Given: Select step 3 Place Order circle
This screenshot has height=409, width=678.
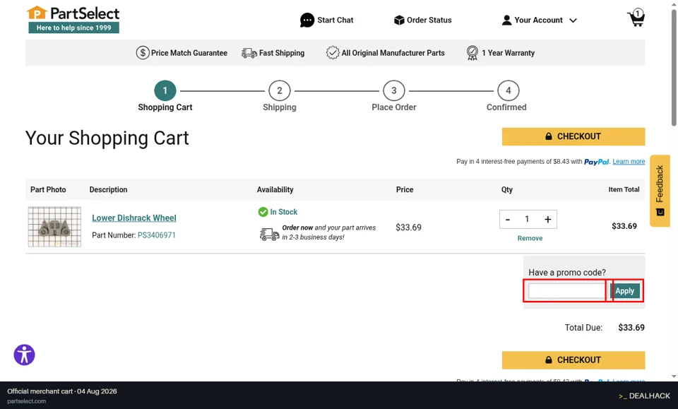Looking at the screenshot, I should click(x=393, y=91).
